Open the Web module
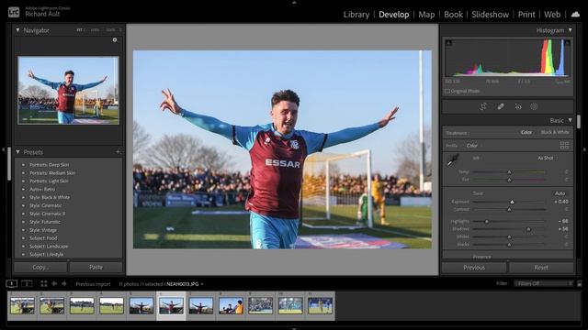The image size is (588, 330). pos(552,15)
